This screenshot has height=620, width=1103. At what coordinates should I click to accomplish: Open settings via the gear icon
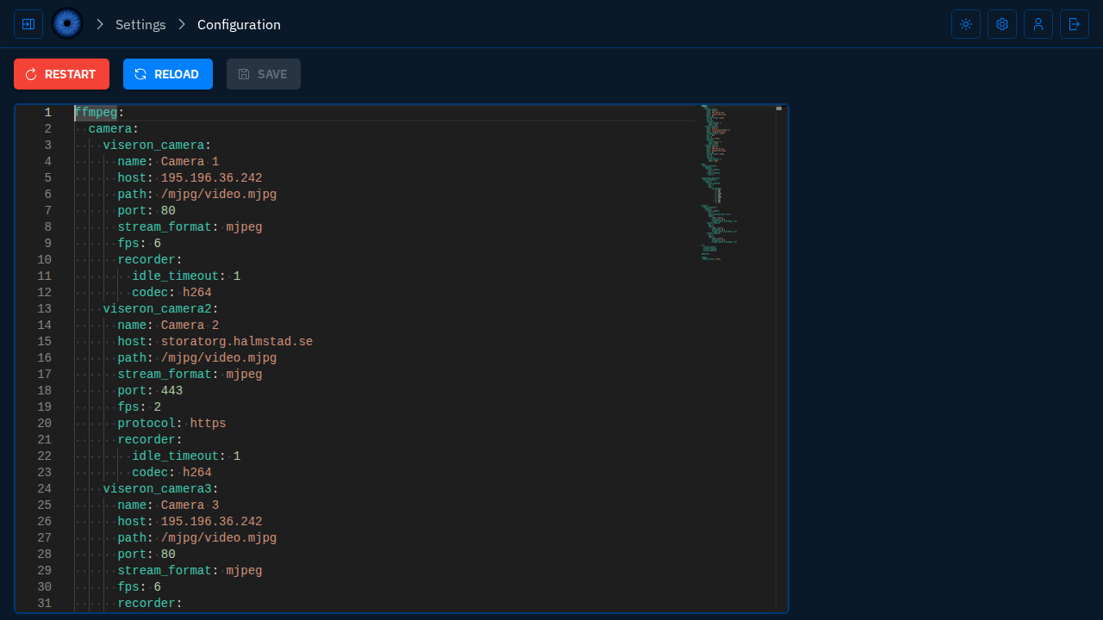1002,24
